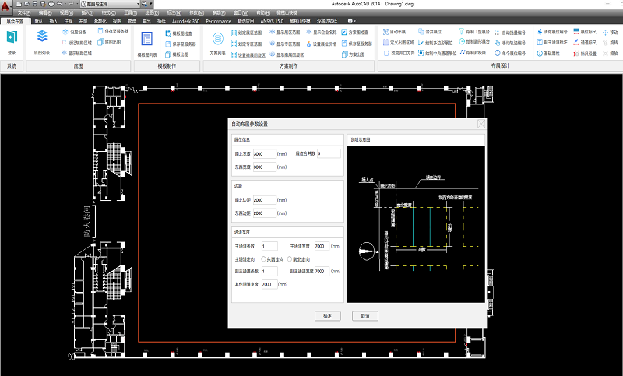Click the print icon in quick access toolbar
623x376 pixels.
coord(51,4)
